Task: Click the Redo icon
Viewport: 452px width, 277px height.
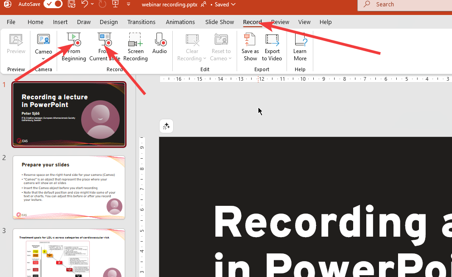Action: [102, 4]
